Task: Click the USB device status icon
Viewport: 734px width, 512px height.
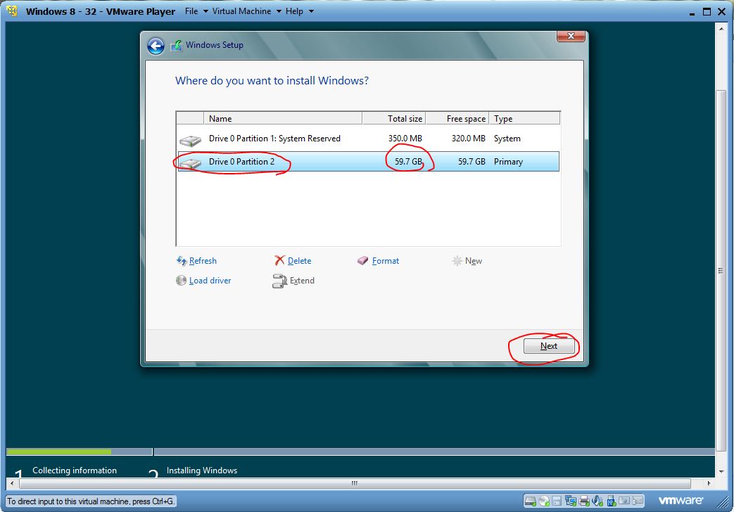Action: coord(611,501)
